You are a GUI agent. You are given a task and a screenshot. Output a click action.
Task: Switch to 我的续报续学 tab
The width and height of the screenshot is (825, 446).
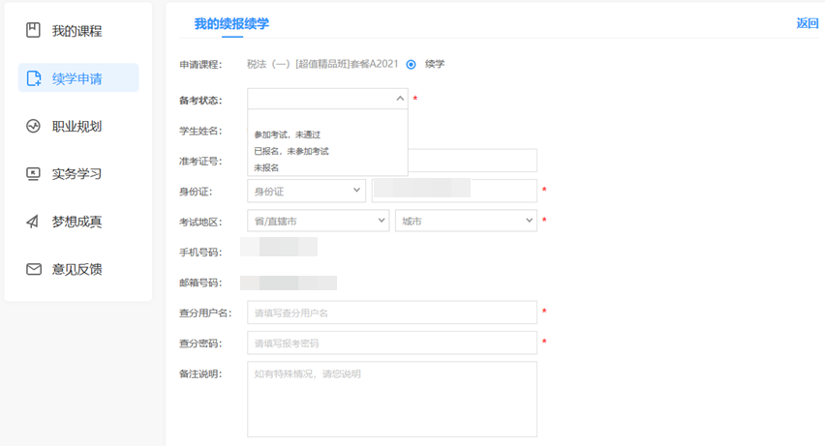[231, 23]
